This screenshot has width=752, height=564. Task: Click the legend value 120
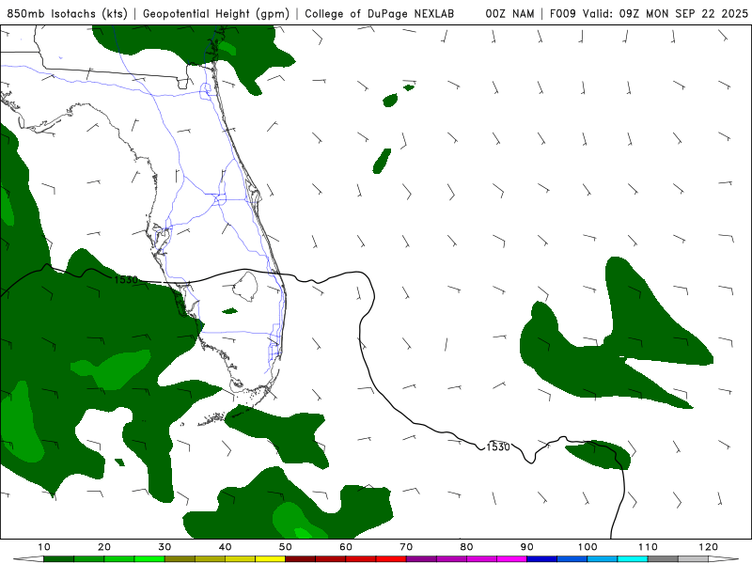(709, 547)
